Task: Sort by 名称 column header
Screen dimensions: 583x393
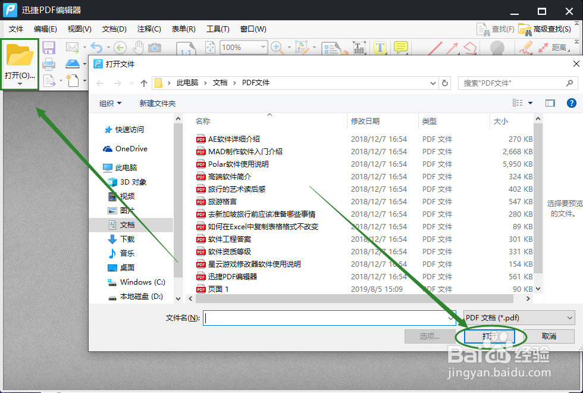Action: (203, 121)
